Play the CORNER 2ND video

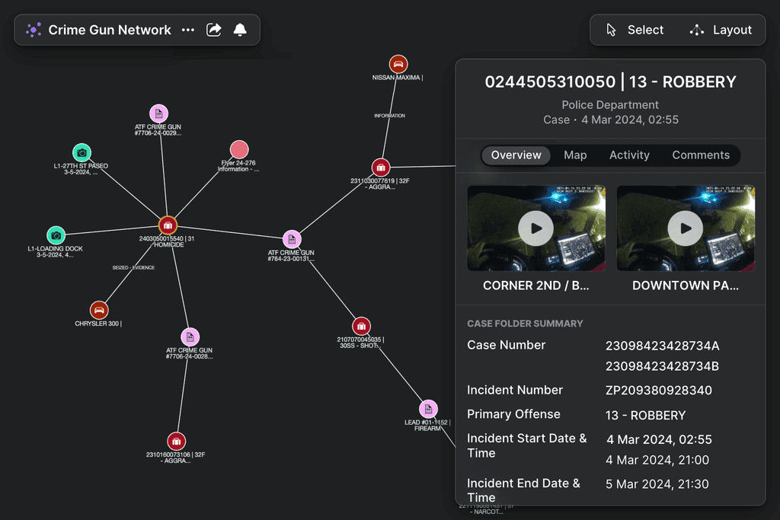click(536, 228)
